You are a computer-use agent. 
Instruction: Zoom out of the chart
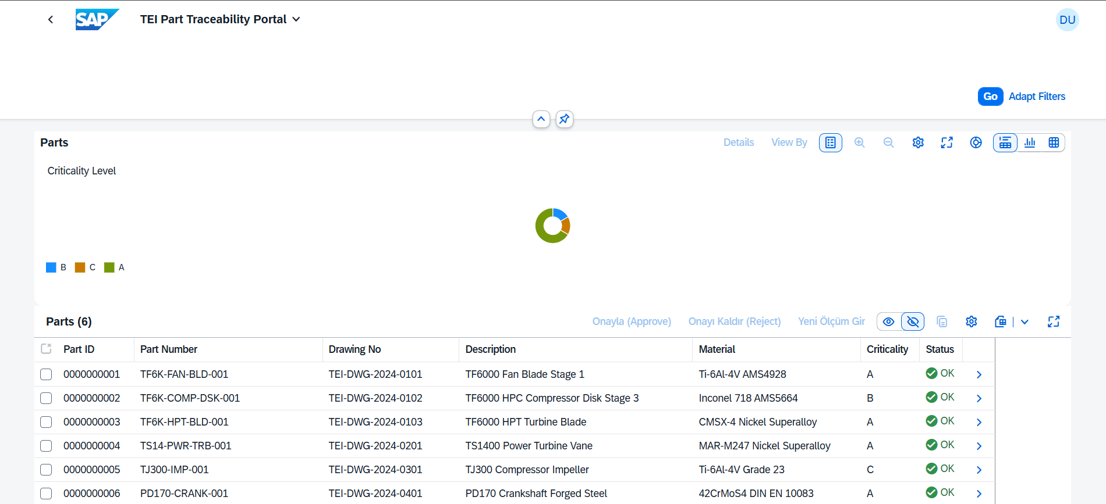tap(888, 142)
